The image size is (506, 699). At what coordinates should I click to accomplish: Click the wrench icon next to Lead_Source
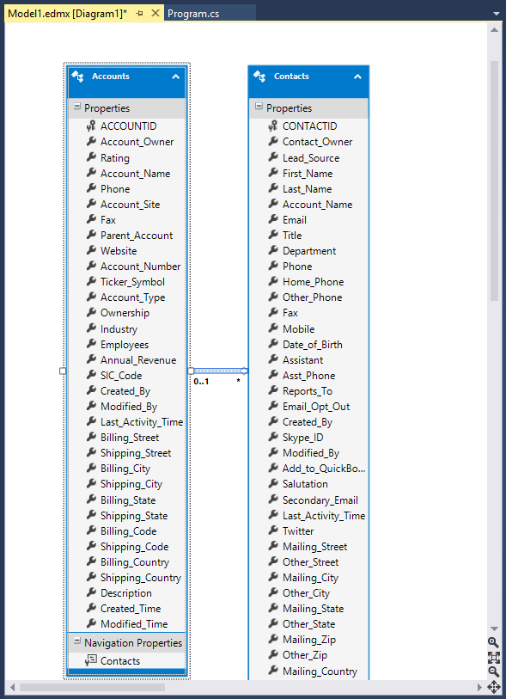[273, 157]
